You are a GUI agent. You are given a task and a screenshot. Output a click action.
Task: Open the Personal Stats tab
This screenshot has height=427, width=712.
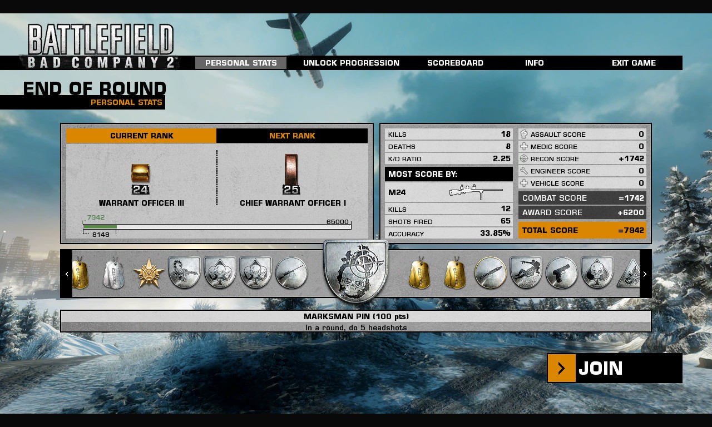point(241,63)
